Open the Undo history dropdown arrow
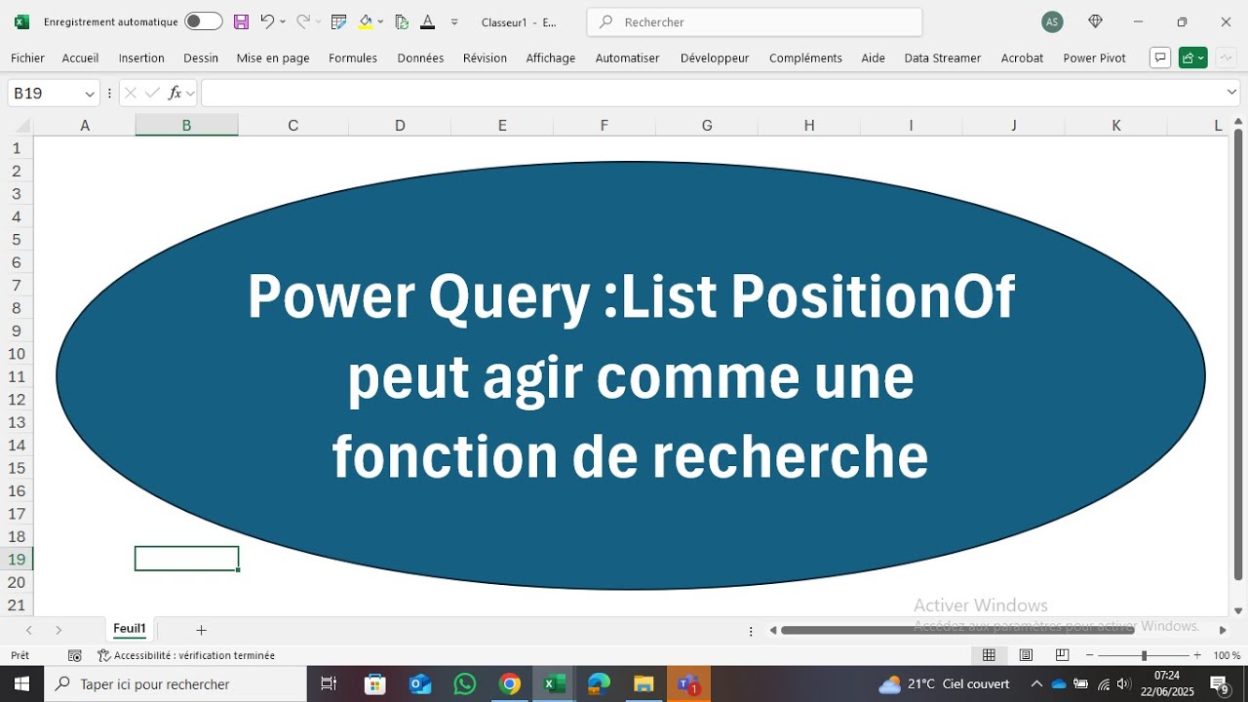This screenshot has height=702, width=1248. point(283,21)
